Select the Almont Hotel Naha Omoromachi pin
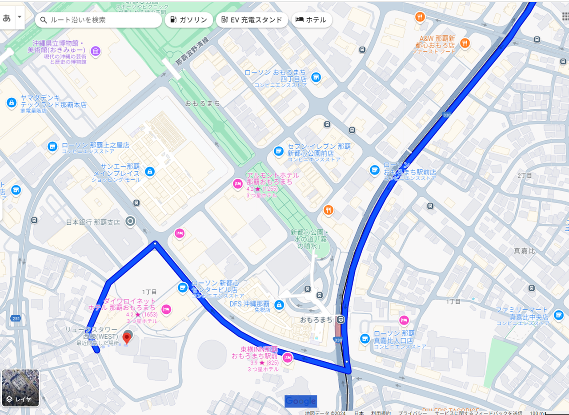This screenshot has height=415, width=569. coord(238,183)
